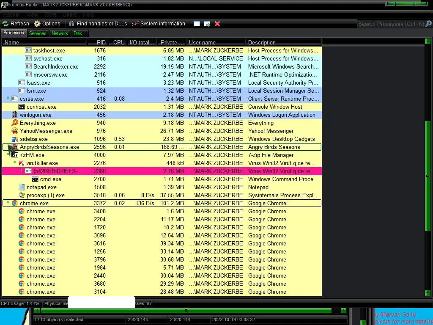Sort by the Description column header
Viewport: 433px width, 325px height.
point(284,42)
